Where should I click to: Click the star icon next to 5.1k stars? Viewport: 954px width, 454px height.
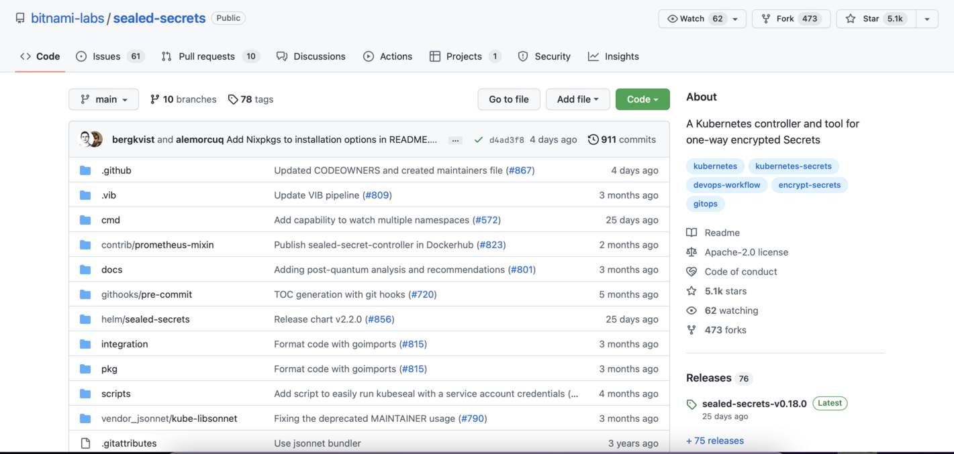(691, 291)
